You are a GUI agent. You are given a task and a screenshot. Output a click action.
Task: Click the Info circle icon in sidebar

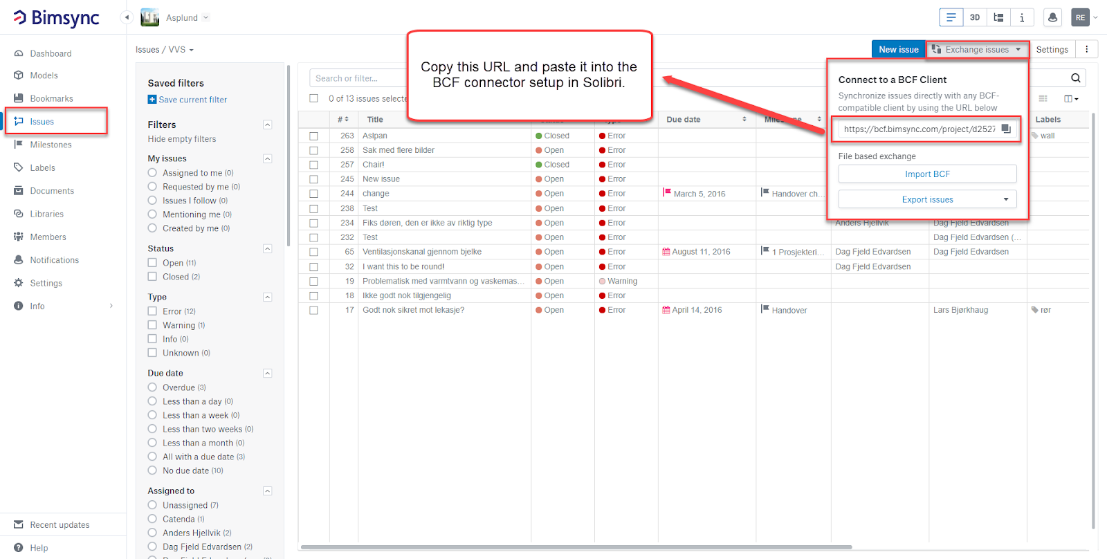(x=19, y=306)
